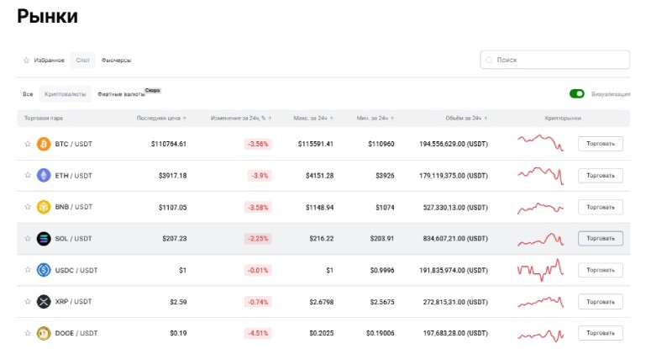Add ETH / USDT to favorites with star

point(28,175)
